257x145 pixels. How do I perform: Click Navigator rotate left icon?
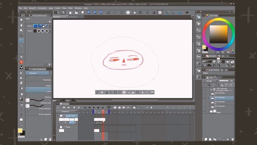pos(214,65)
